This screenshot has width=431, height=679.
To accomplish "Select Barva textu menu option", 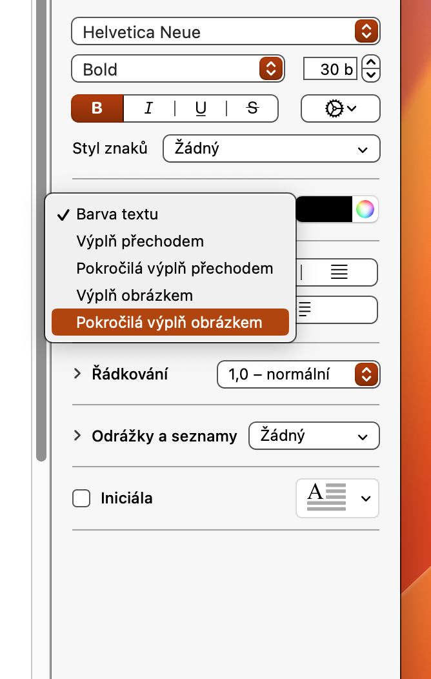I will point(117,214).
